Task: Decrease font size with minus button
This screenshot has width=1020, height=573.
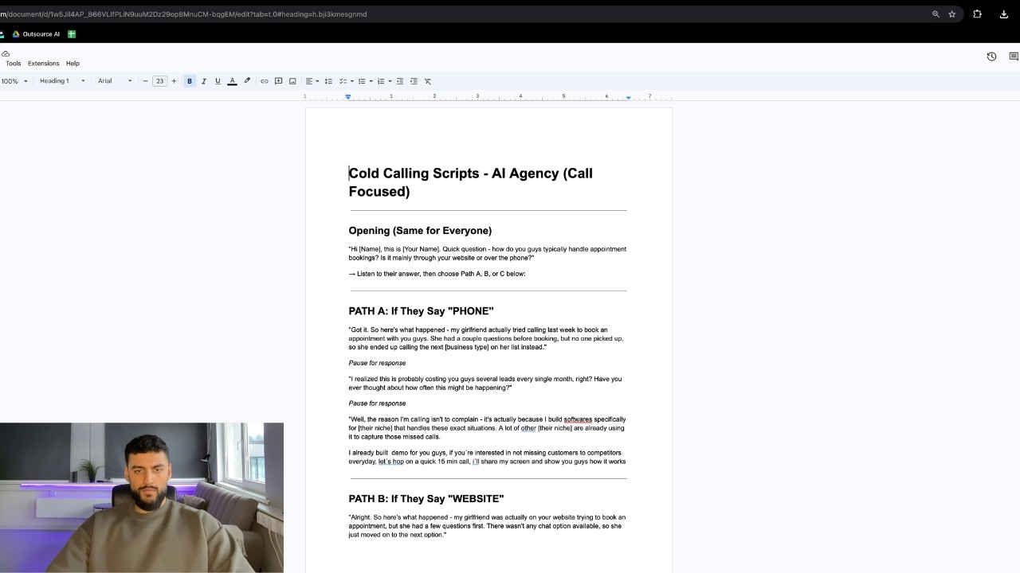Action: click(145, 81)
